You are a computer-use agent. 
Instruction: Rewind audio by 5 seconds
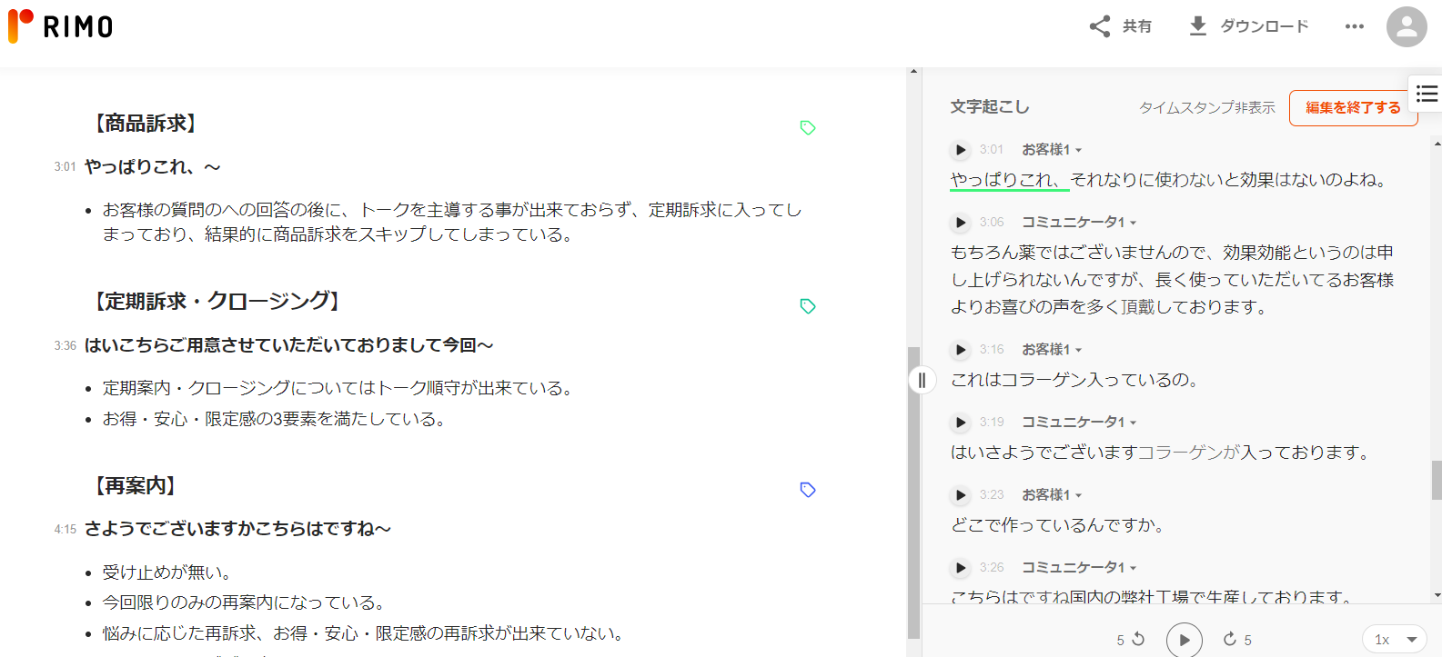click(1131, 640)
